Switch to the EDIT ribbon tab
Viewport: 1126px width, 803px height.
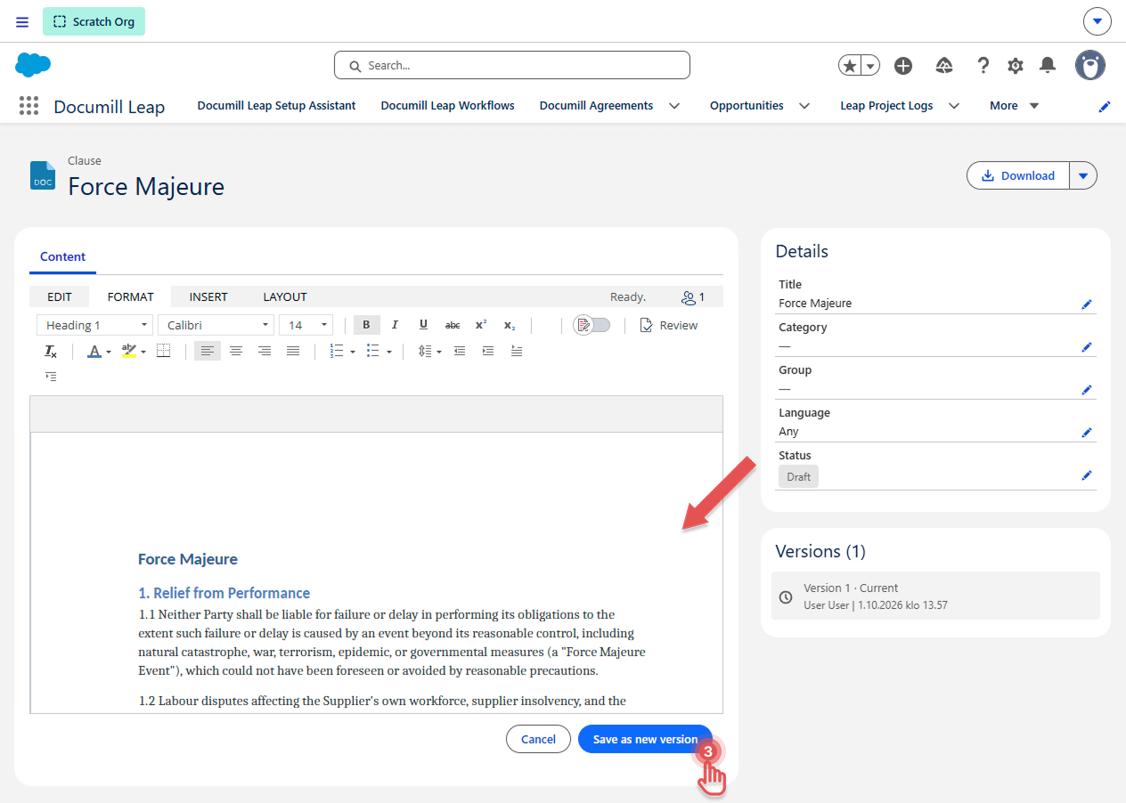[x=60, y=296]
